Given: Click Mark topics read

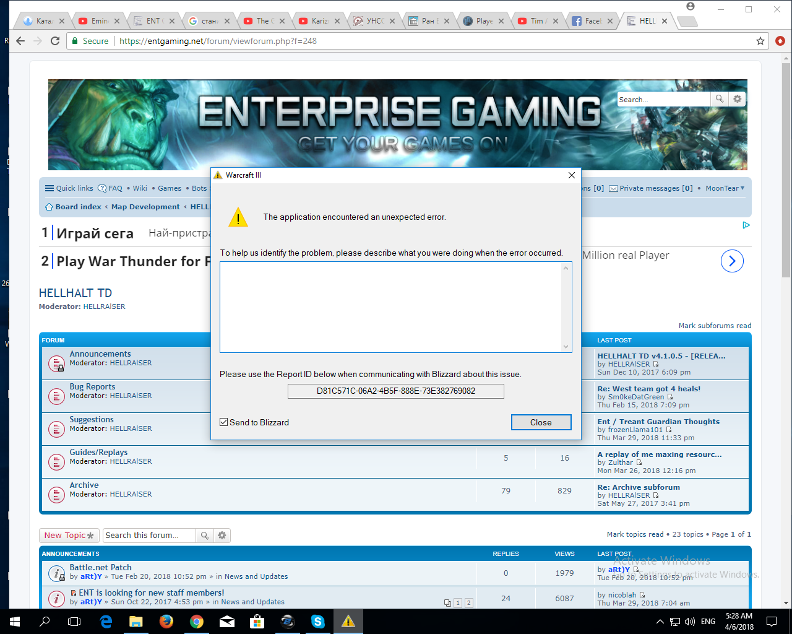Looking at the screenshot, I should [635, 534].
